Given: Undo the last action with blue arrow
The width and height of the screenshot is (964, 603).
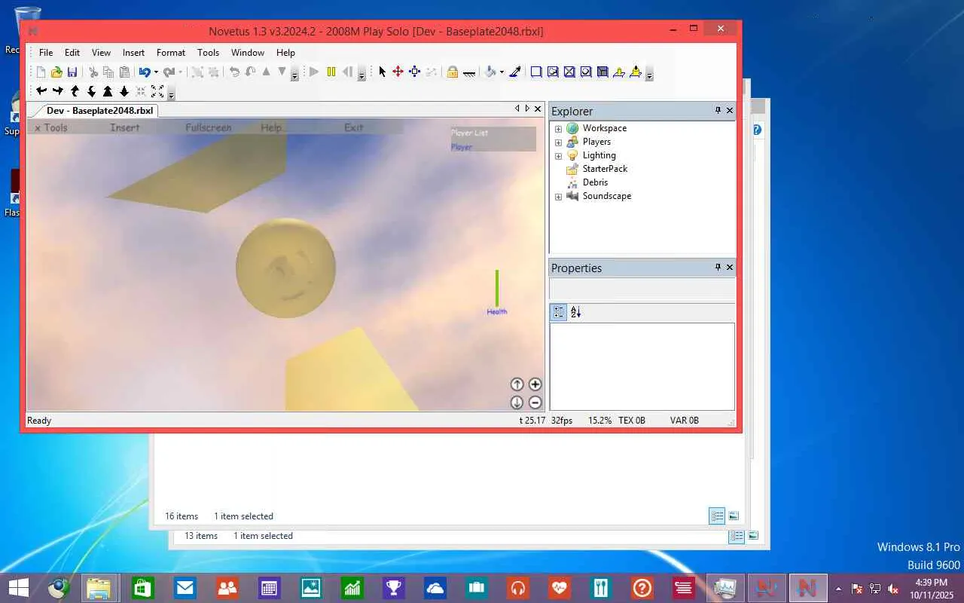Looking at the screenshot, I should coord(145,72).
